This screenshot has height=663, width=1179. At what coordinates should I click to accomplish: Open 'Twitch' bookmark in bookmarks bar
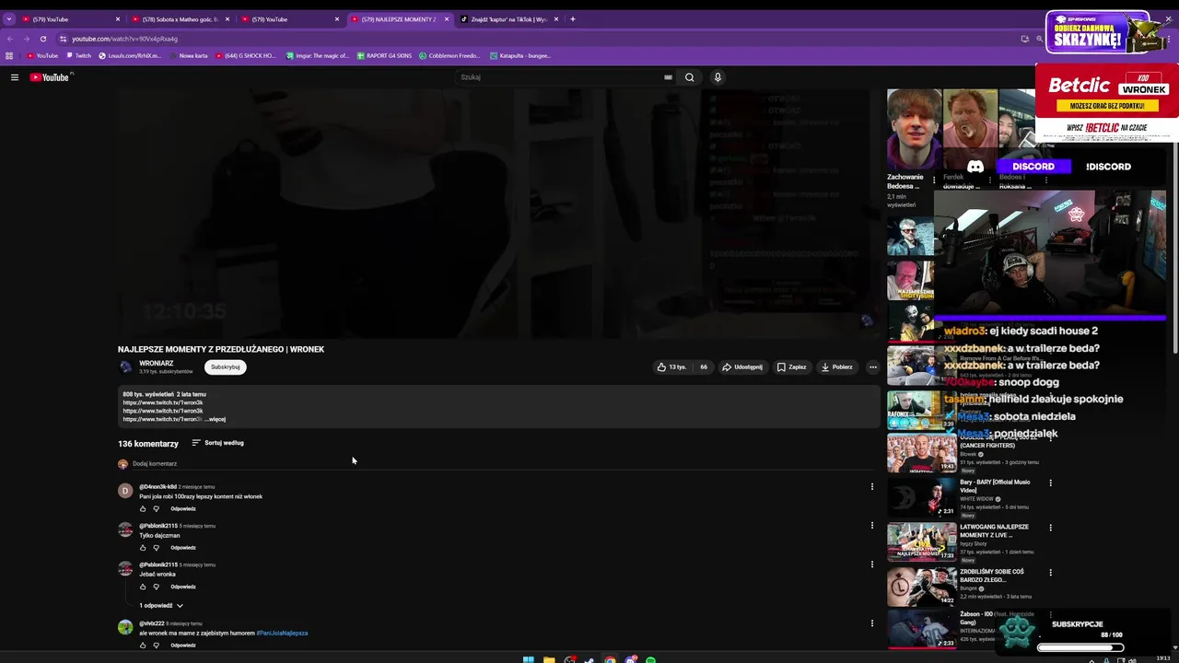pos(78,55)
